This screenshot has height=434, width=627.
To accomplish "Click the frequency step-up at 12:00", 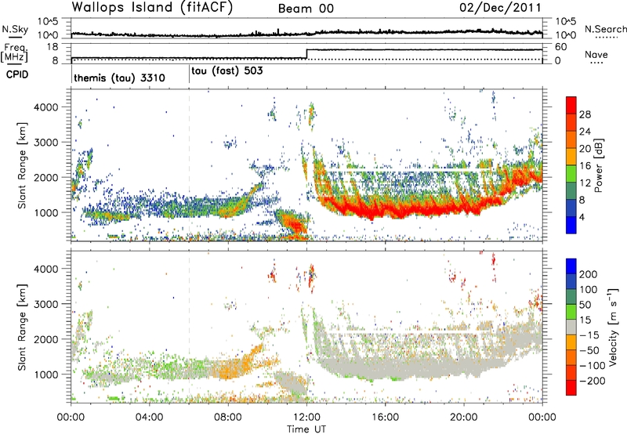I will pos(306,54).
